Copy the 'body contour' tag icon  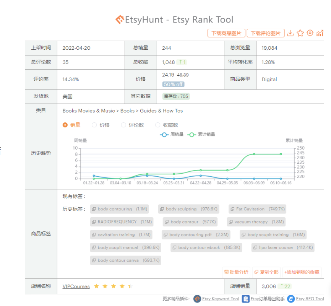[x=167, y=222]
